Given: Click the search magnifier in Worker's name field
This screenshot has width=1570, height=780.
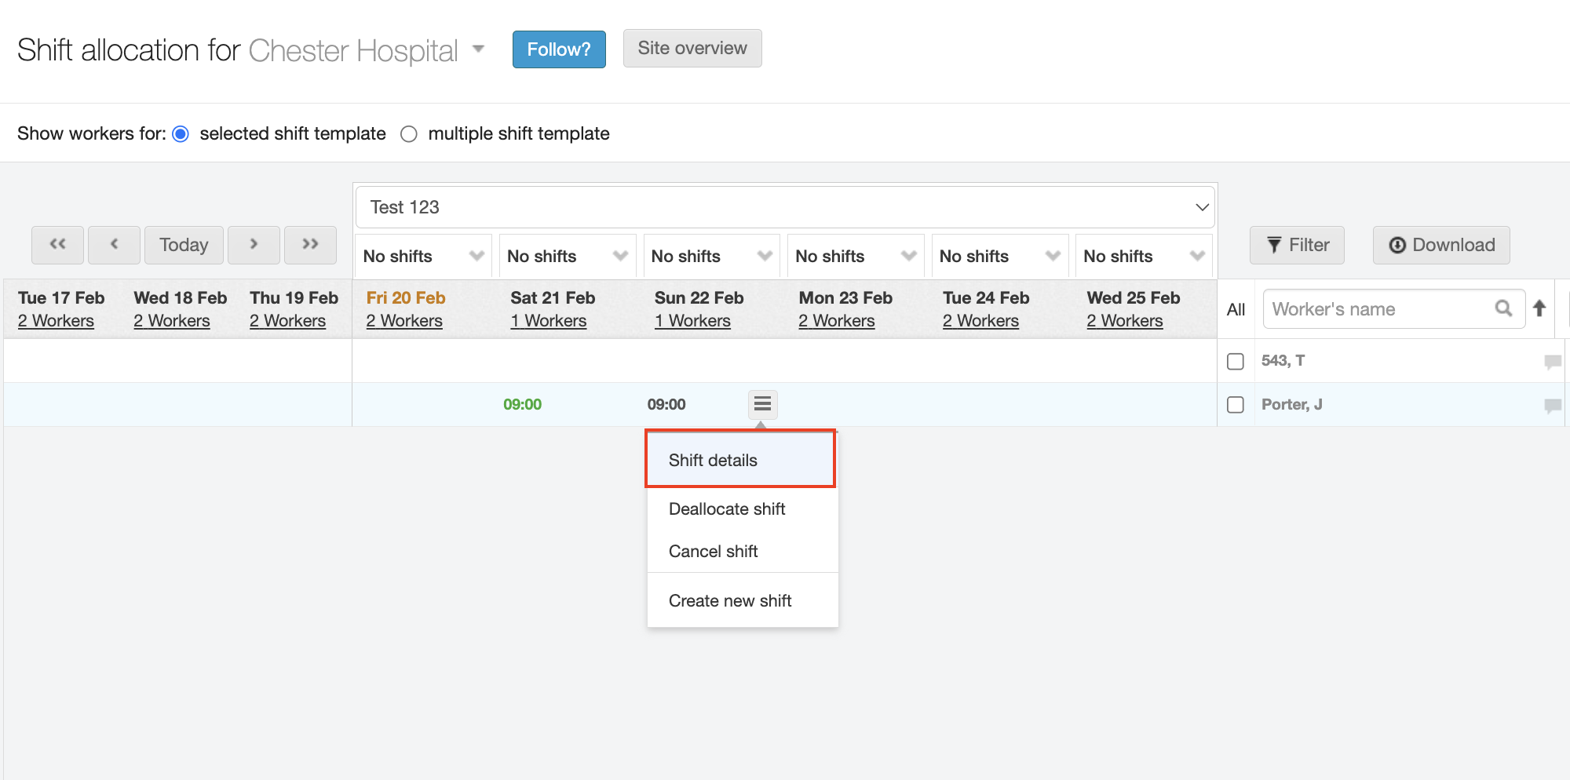Looking at the screenshot, I should click(x=1503, y=308).
